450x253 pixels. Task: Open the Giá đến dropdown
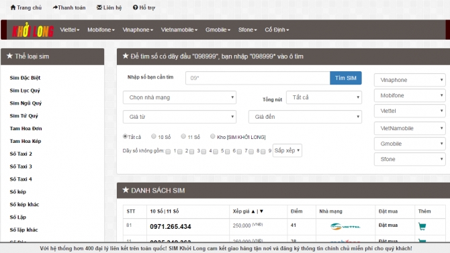click(305, 117)
